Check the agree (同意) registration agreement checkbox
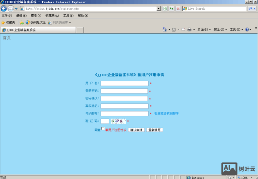The height and width of the screenshot is (179, 258). click(x=103, y=129)
